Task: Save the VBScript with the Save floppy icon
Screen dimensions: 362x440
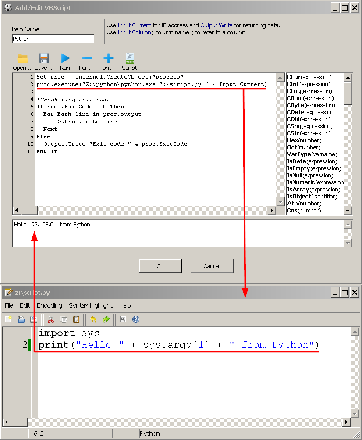Action: click(44, 58)
